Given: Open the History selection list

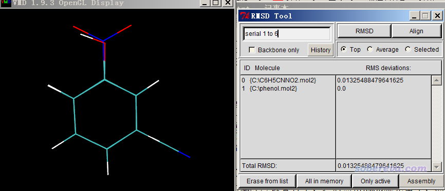Looking at the screenshot, I should click(321, 50).
